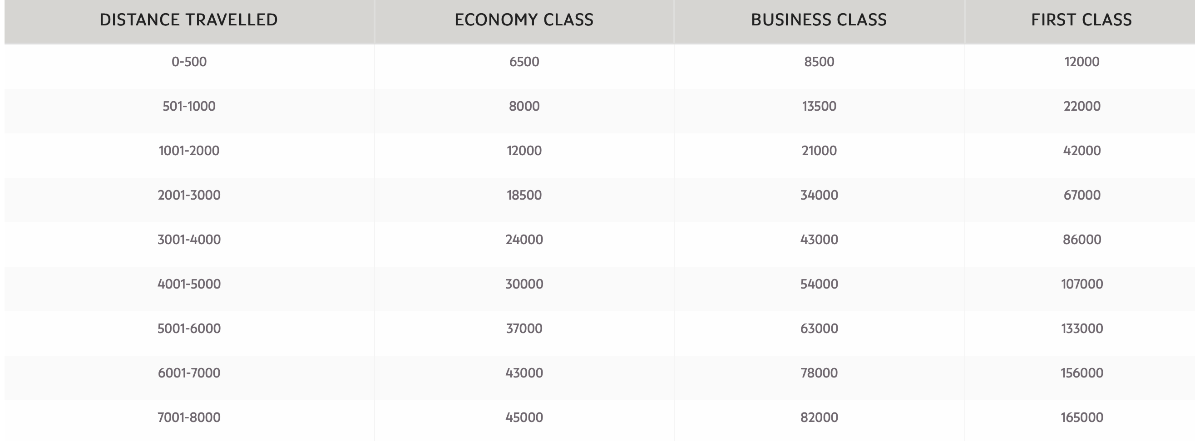The height and width of the screenshot is (441, 1195).
Task: Click first class value 86000
Action: [x=1082, y=240]
